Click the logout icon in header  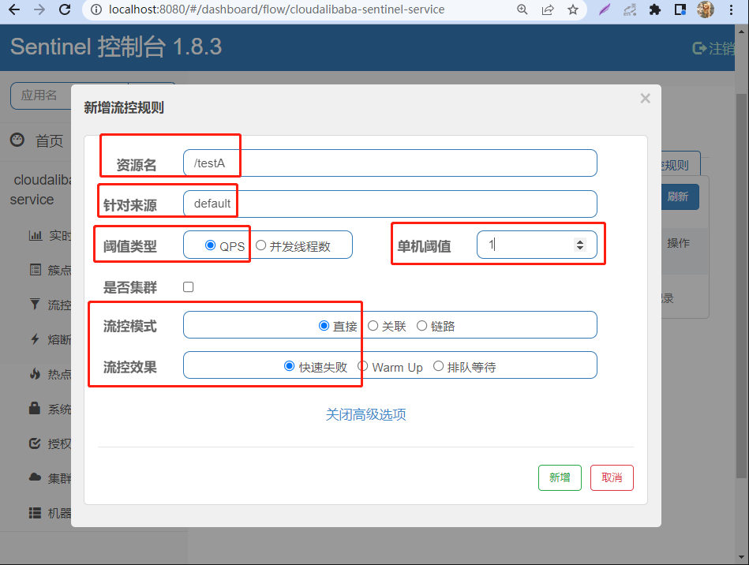click(699, 48)
